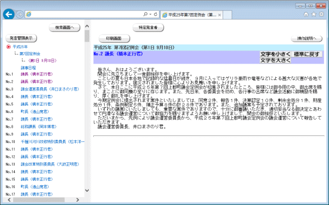Click the 印刷画面 button

[x=114, y=38]
